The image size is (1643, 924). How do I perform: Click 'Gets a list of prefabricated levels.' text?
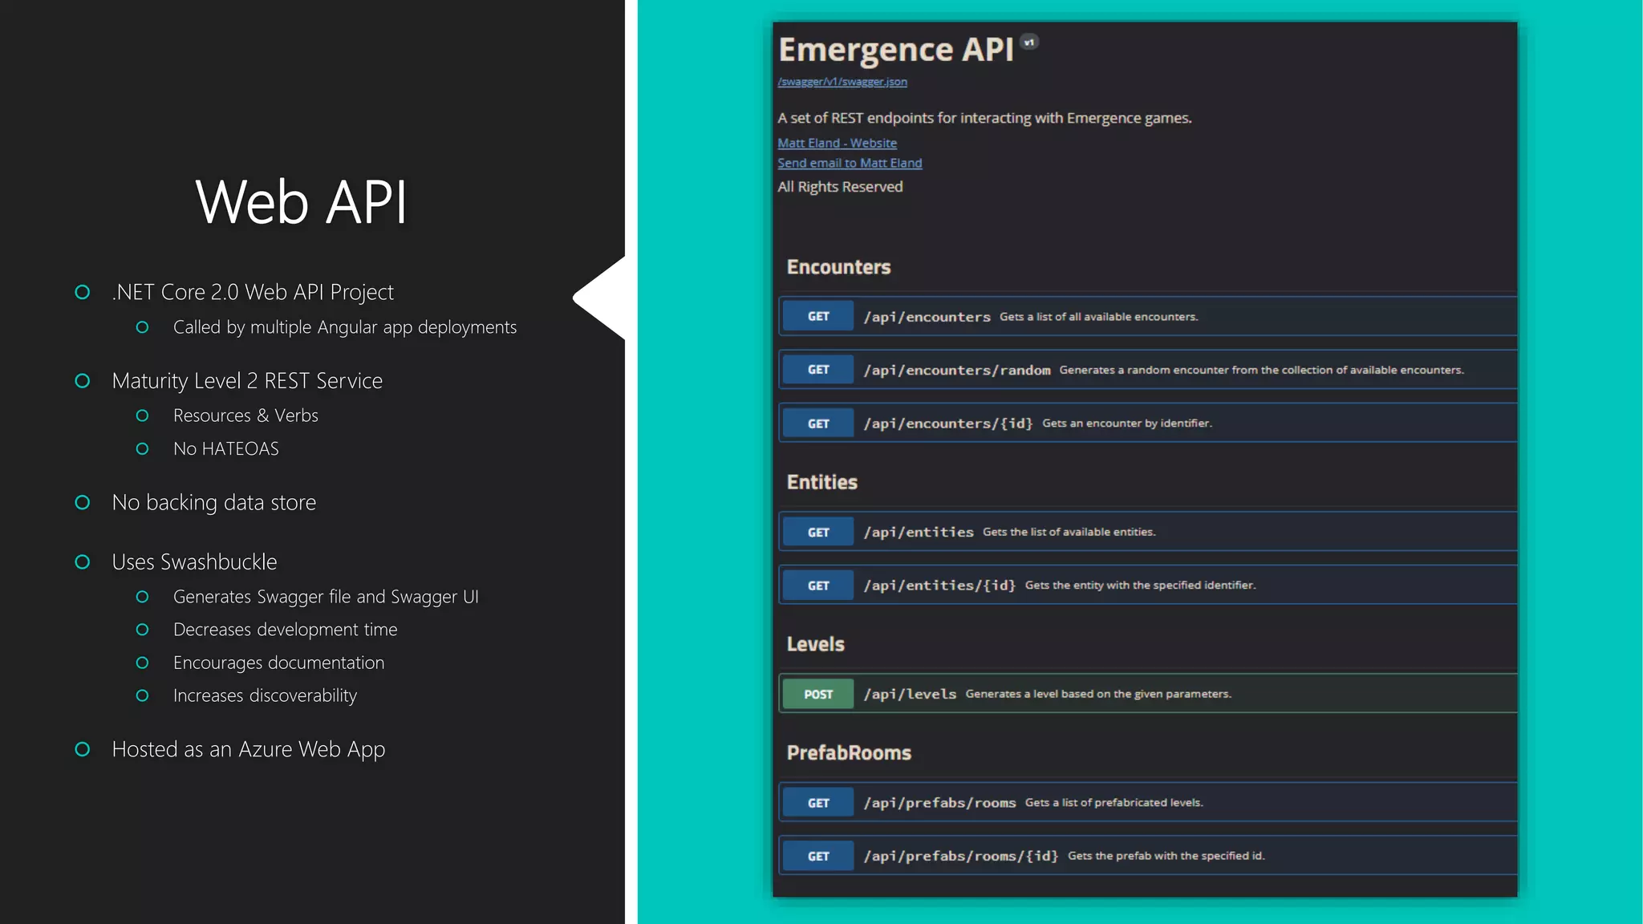(1114, 803)
